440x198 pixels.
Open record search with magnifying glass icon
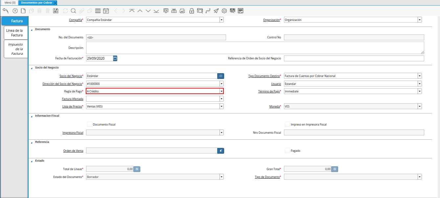[73, 11]
